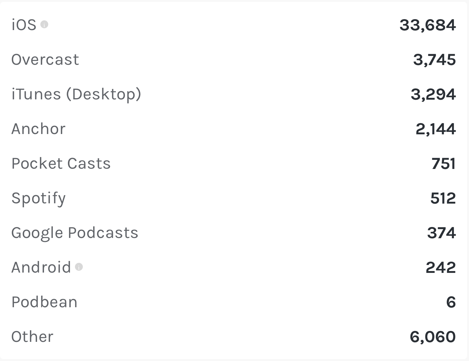This screenshot has height=361, width=469.
Task: Click the Android platform label
Action: 41,267
